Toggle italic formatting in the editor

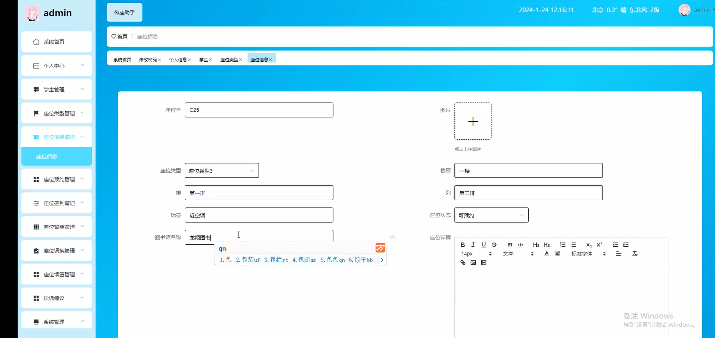[473, 245]
